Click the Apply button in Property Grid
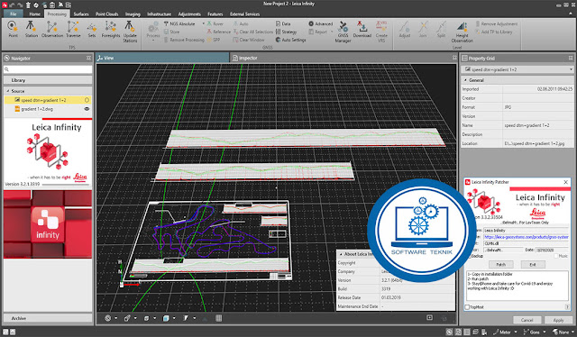 pyautogui.click(x=558, y=320)
